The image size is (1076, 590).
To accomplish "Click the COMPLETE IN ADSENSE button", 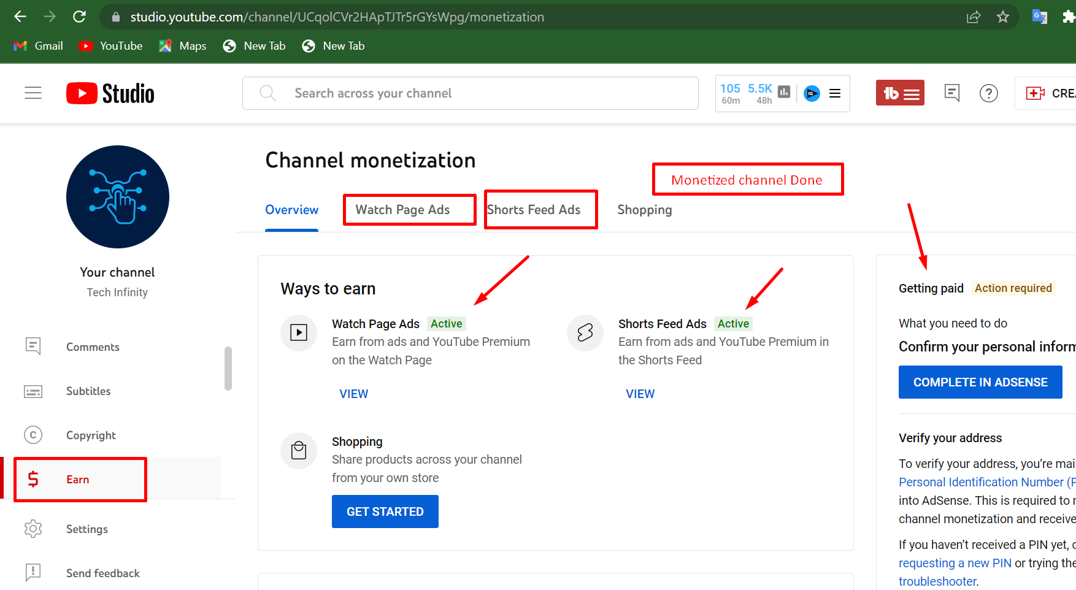I will pos(980,381).
